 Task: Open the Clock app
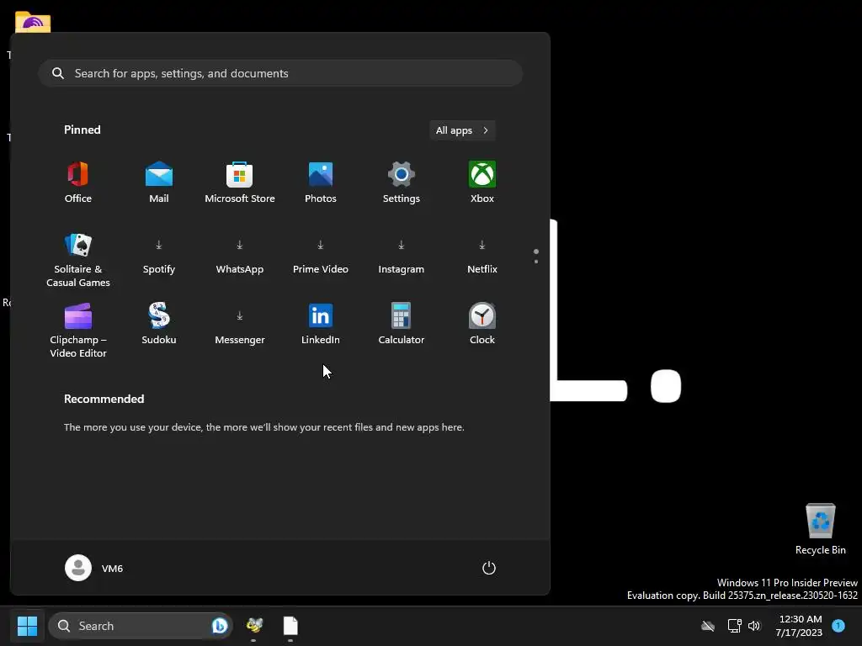pos(482,324)
